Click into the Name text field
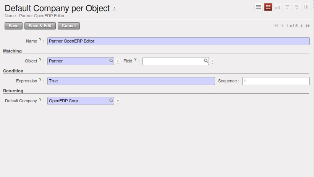This screenshot has width=314, height=177. pyautogui.click(x=178, y=41)
